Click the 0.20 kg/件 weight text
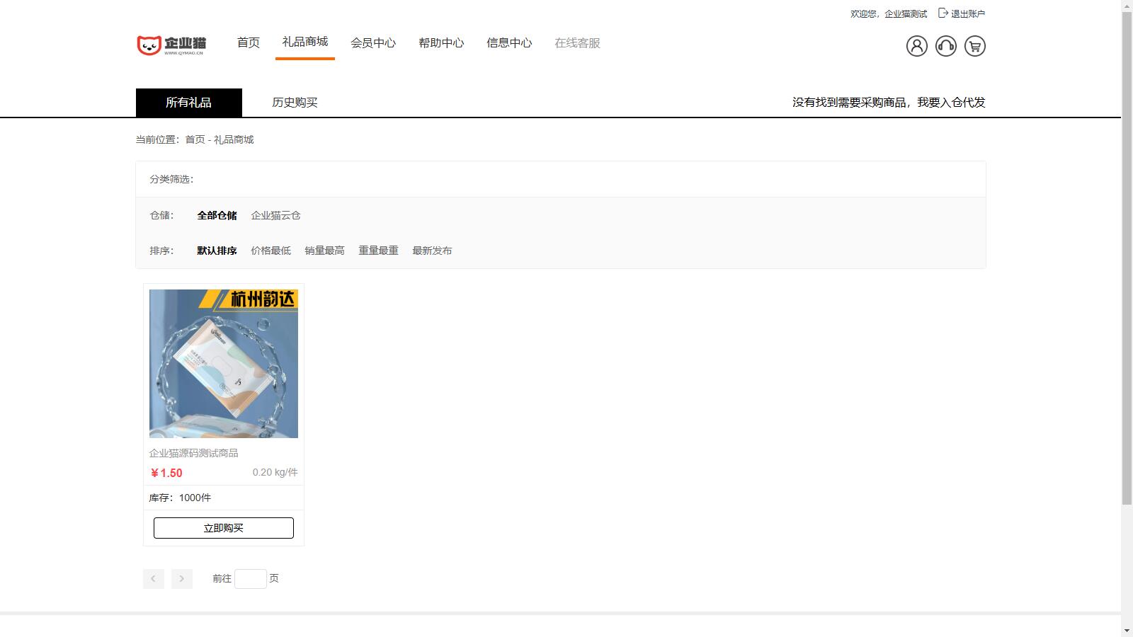The height and width of the screenshot is (637, 1133). (275, 472)
